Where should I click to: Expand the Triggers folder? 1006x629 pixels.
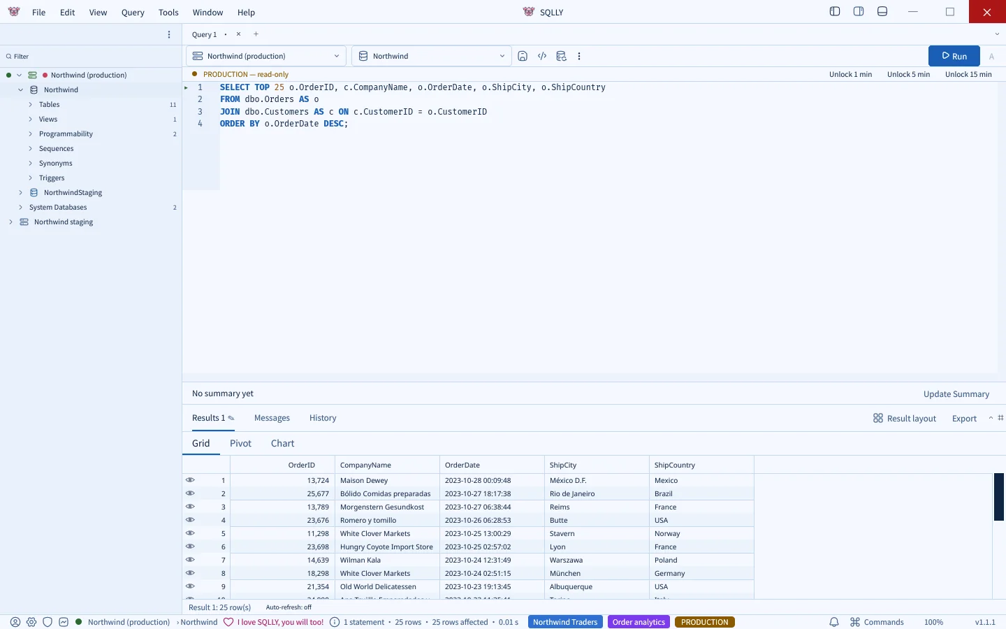(30, 178)
